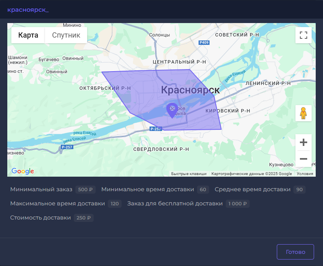The height and width of the screenshot is (266, 323).
Task: Click the 500 ₽ minimum order value
Action: click(x=86, y=190)
